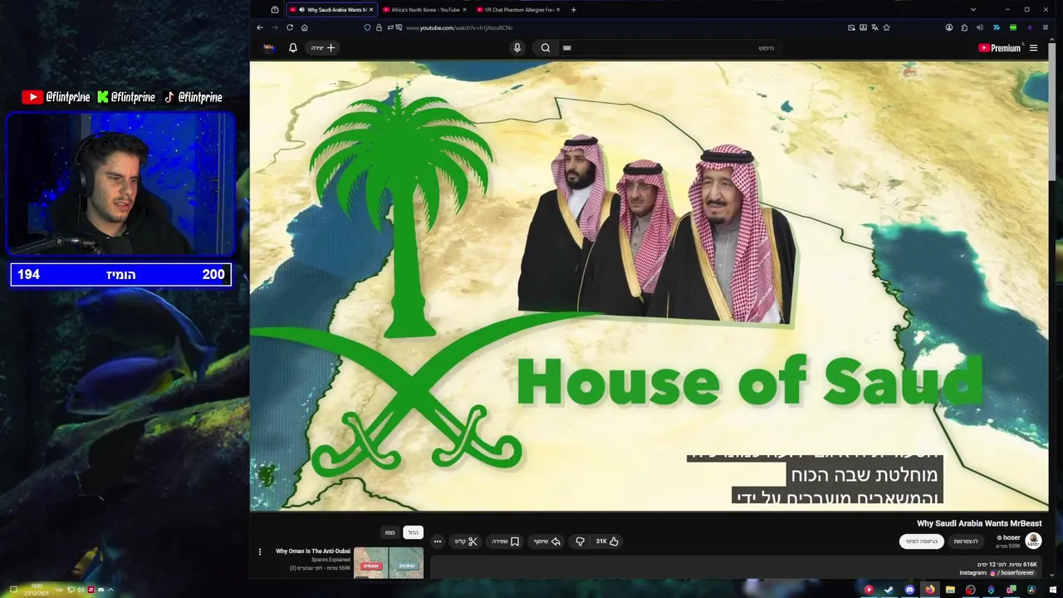The image size is (1063, 598).
Task: Click the YouTube search magnifier button
Action: click(x=546, y=47)
